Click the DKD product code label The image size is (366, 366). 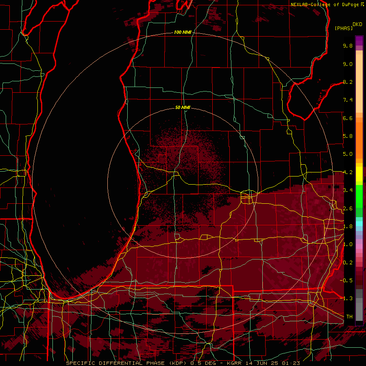tap(357, 24)
